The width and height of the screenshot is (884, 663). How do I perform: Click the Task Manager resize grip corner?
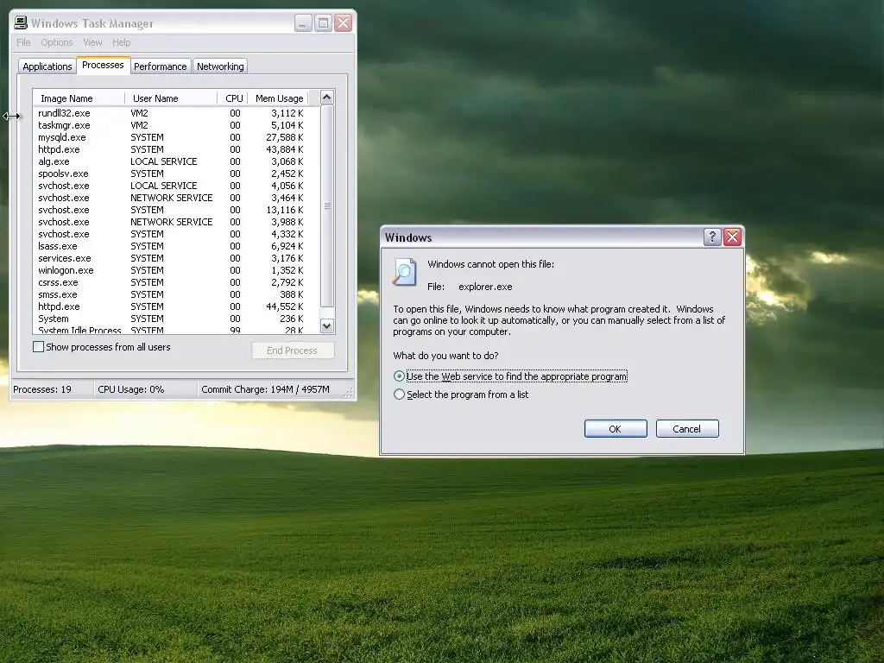coord(349,393)
